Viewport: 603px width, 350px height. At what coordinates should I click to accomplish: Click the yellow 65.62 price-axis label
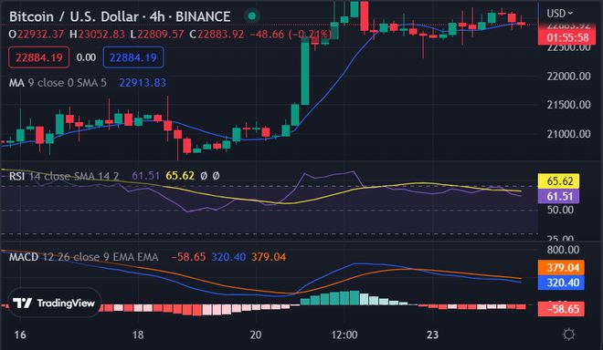[558, 180]
